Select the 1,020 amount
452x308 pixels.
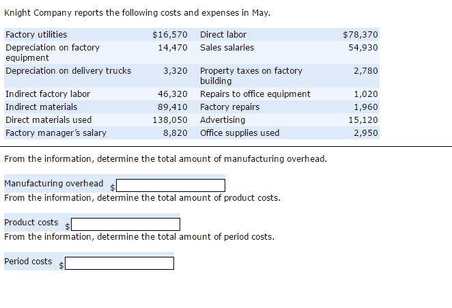[x=366, y=94]
